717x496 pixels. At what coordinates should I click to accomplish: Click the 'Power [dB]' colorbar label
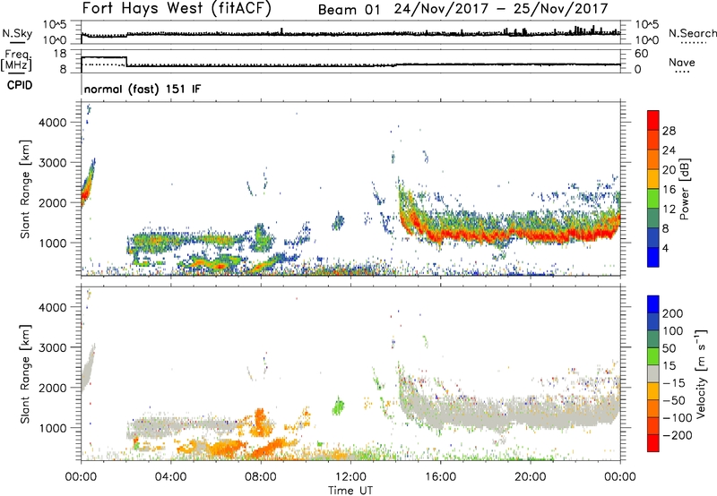point(684,189)
